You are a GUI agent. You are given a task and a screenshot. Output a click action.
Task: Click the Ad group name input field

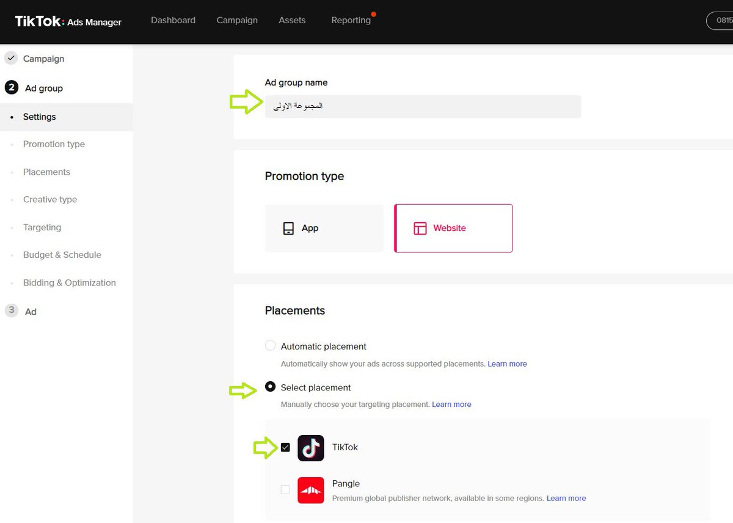(423, 106)
